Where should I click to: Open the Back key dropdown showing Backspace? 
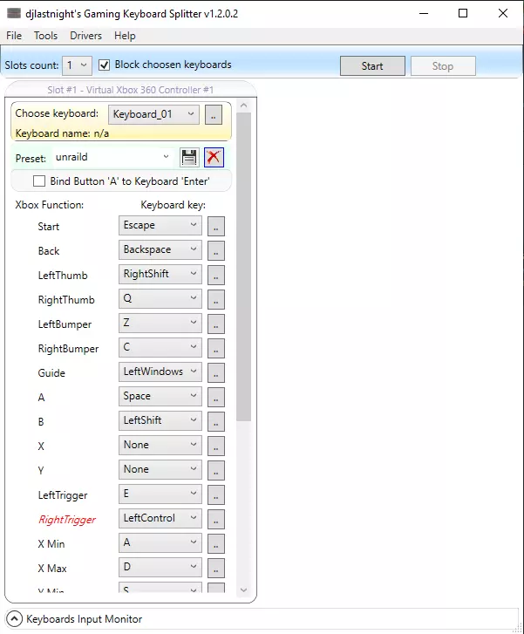(160, 250)
